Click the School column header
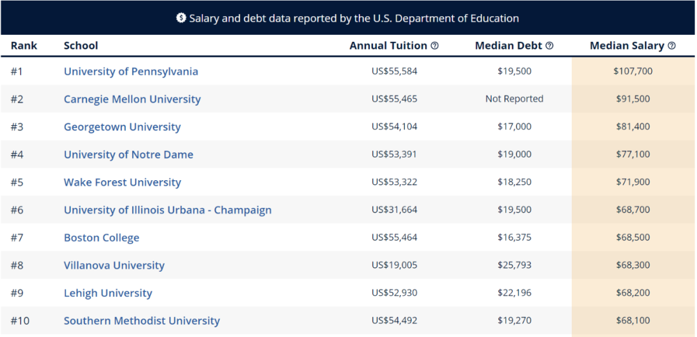This screenshot has height=337, width=697. 81,46
